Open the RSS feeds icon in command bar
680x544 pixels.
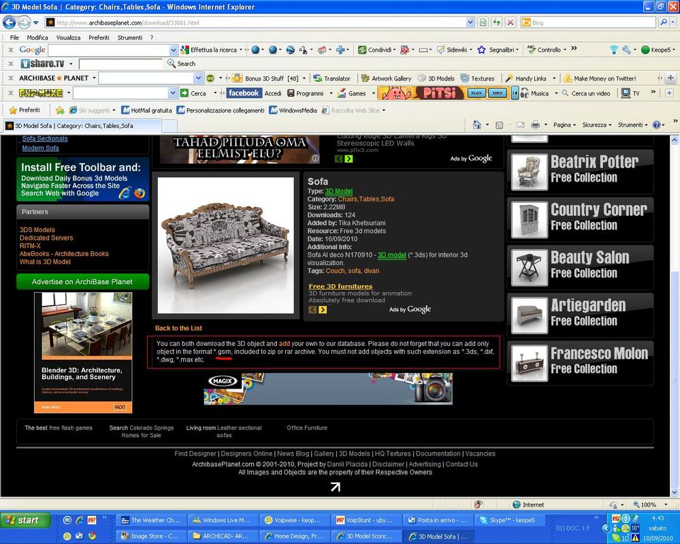tap(500, 125)
